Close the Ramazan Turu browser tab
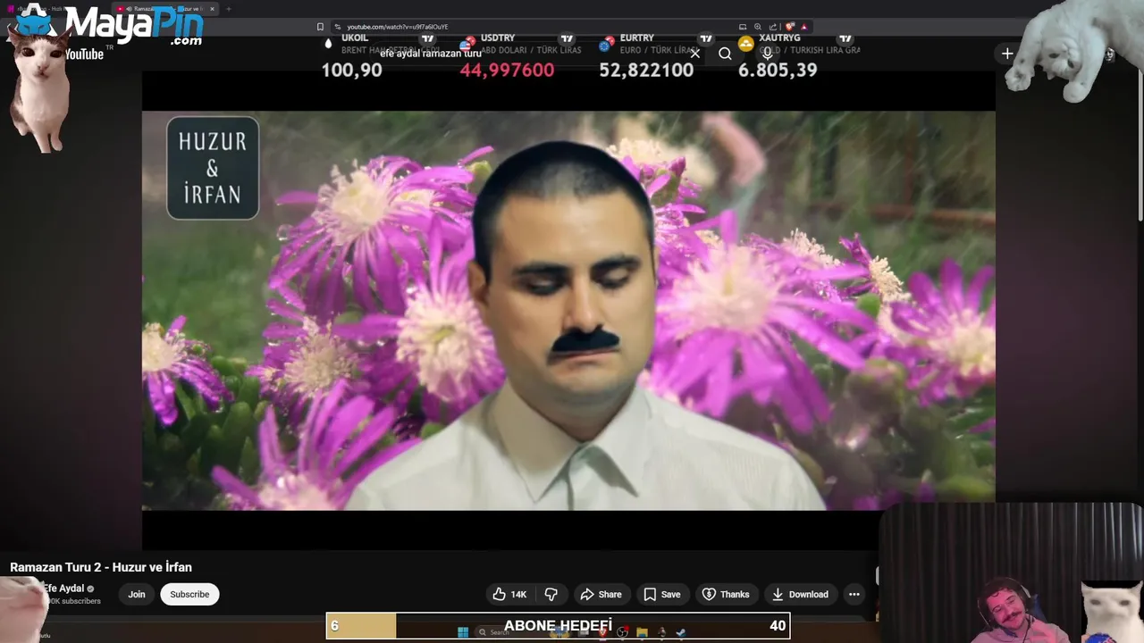The height and width of the screenshot is (643, 1144). point(212,9)
